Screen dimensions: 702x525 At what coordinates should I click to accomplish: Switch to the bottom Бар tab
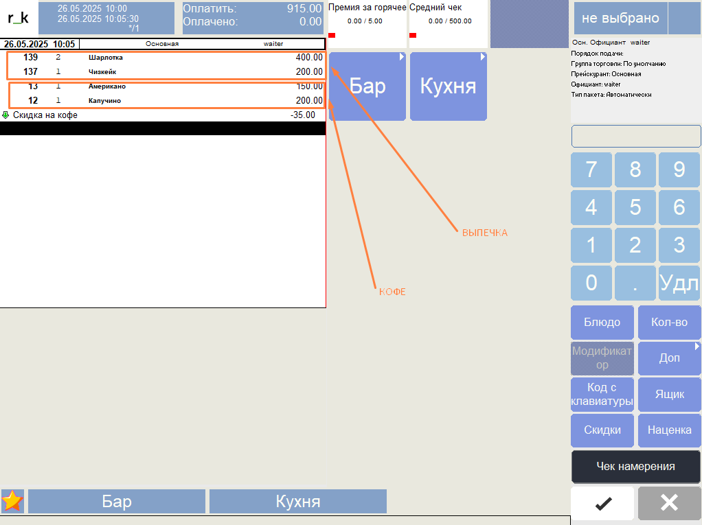(x=117, y=501)
